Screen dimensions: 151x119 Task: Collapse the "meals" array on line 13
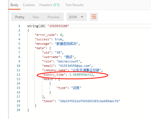59,79
